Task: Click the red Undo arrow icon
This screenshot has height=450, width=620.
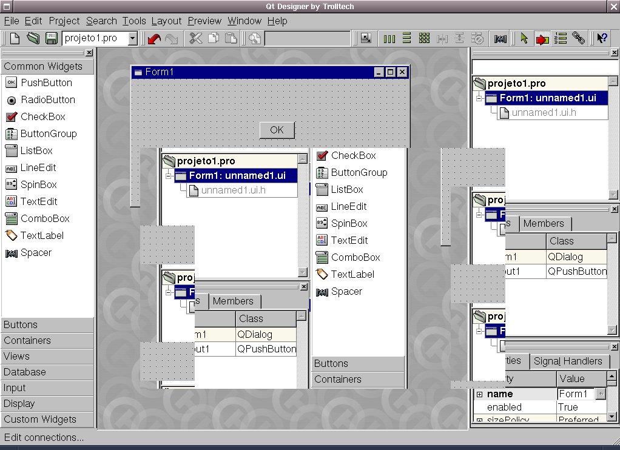Action: pos(154,38)
